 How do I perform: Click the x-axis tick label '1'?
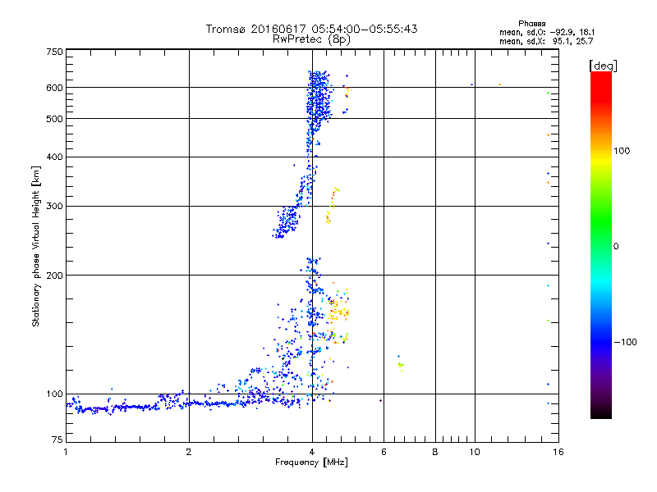click(x=66, y=452)
